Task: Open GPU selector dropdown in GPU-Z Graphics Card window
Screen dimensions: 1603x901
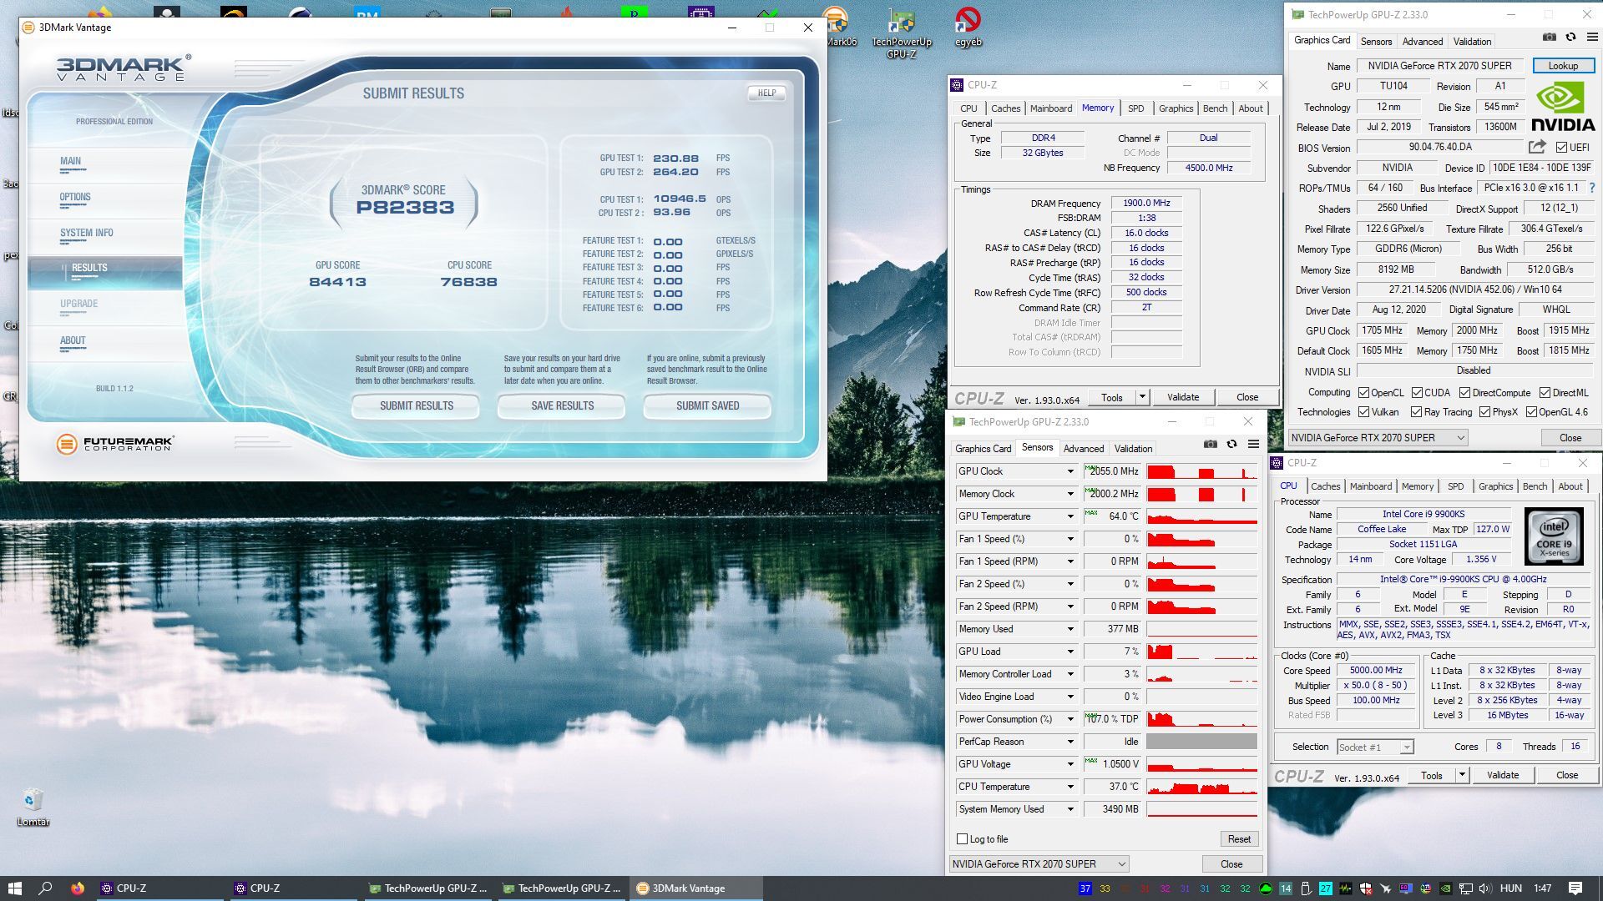Action: point(1378,438)
